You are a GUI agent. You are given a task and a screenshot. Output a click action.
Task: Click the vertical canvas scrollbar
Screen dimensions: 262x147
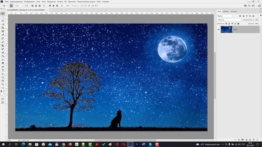tap(215, 75)
